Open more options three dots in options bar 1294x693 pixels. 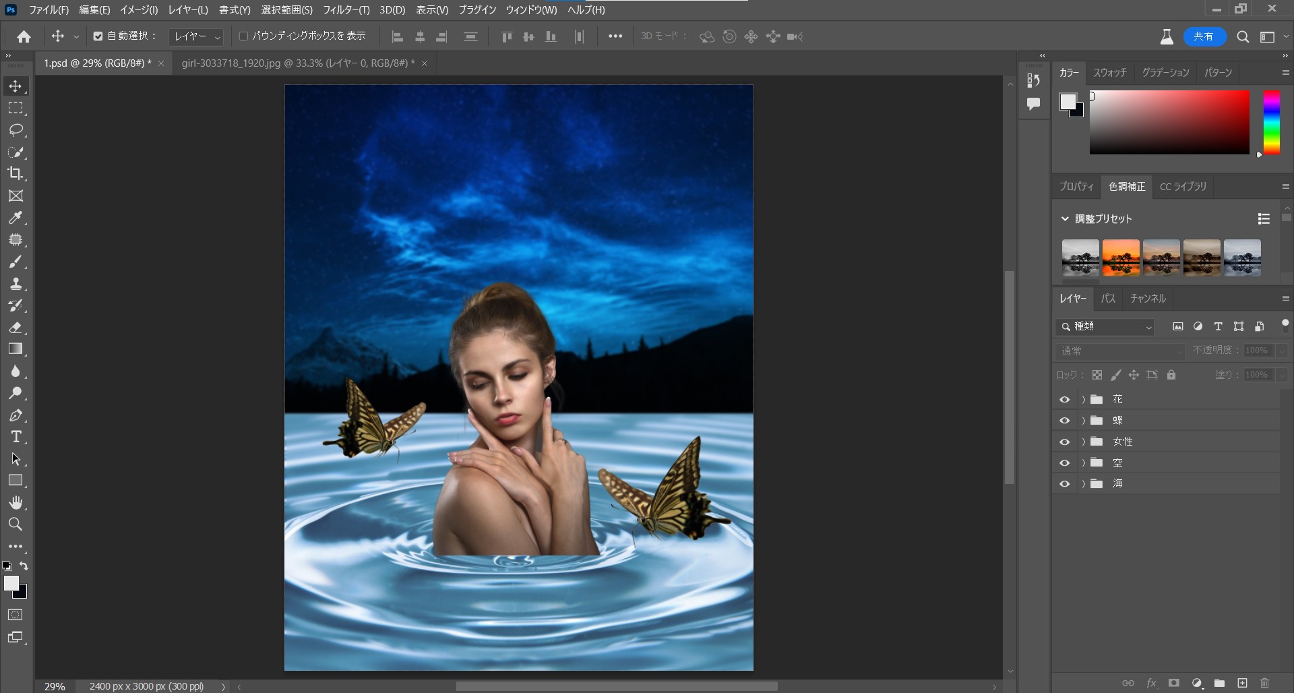point(615,36)
